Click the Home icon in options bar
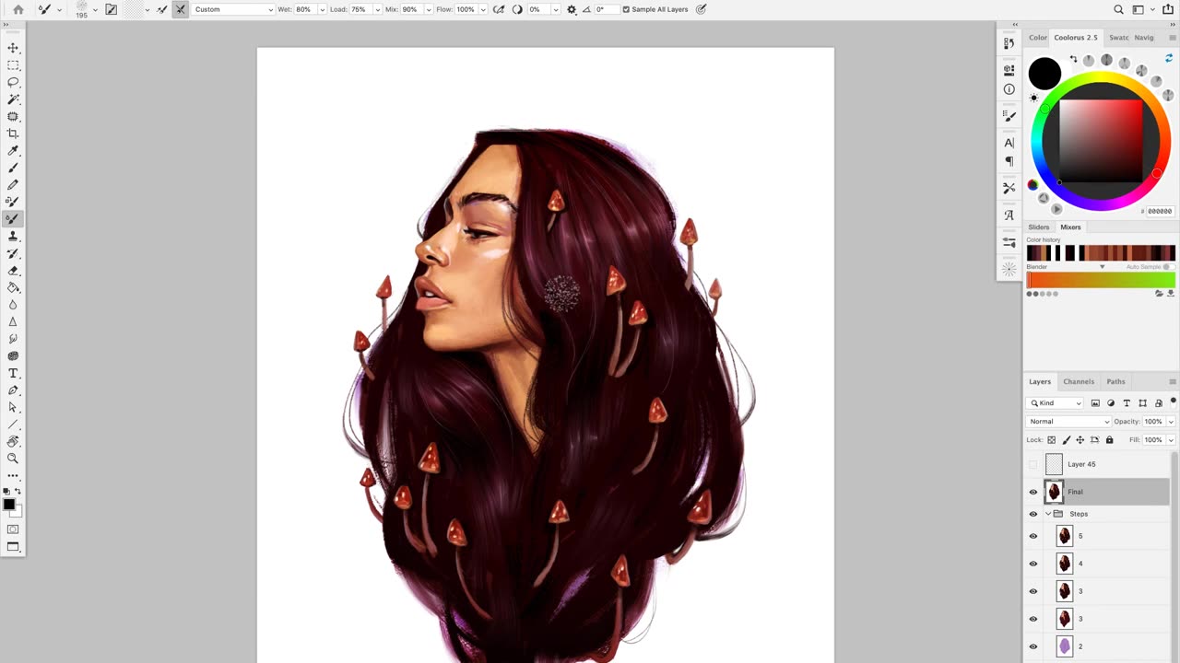Viewport: 1180px width, 663px height. pos(18,9)
